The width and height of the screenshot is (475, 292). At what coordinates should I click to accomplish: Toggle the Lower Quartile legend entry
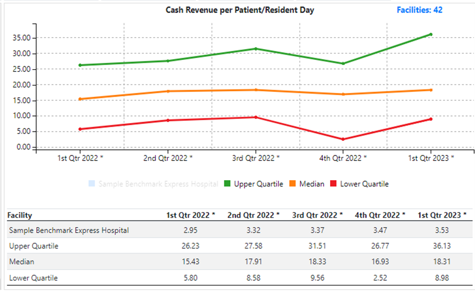coord(359,184)
